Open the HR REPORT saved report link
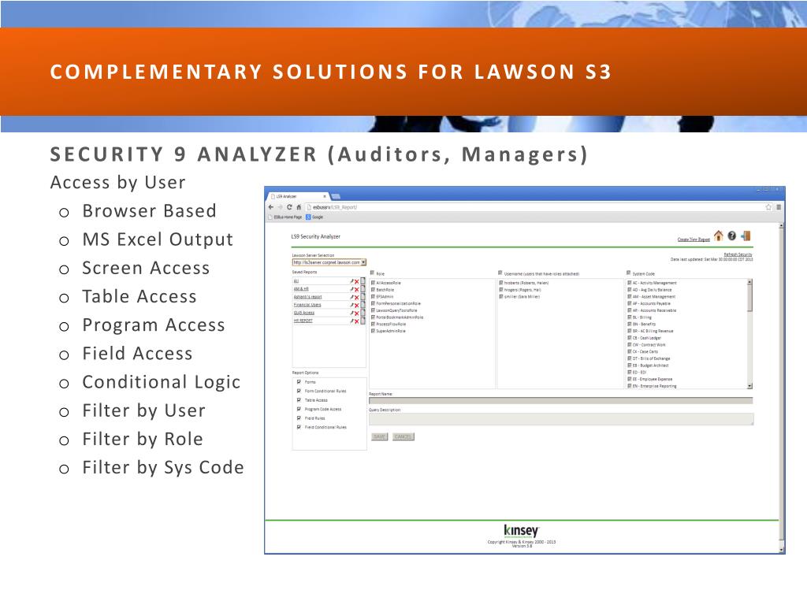 (x=303, y=321)
